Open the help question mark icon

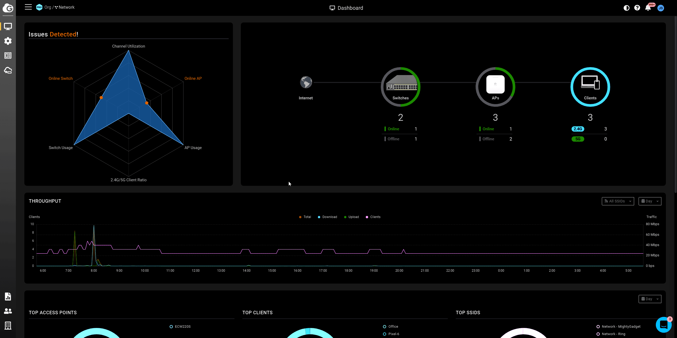coord(637,8)
